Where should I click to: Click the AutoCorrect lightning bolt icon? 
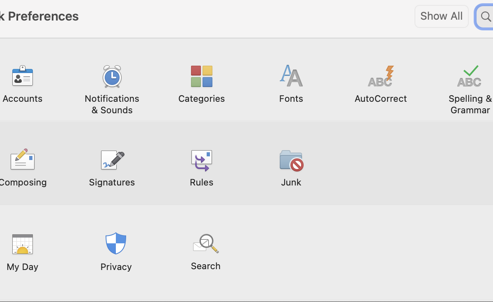380,76
